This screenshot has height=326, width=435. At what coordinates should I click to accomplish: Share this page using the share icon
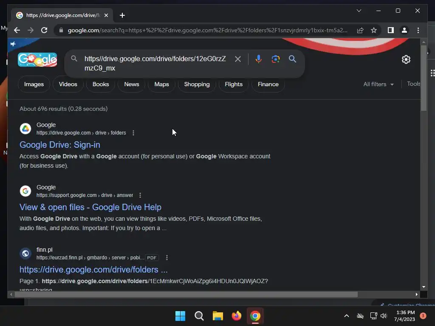[360, 30]
